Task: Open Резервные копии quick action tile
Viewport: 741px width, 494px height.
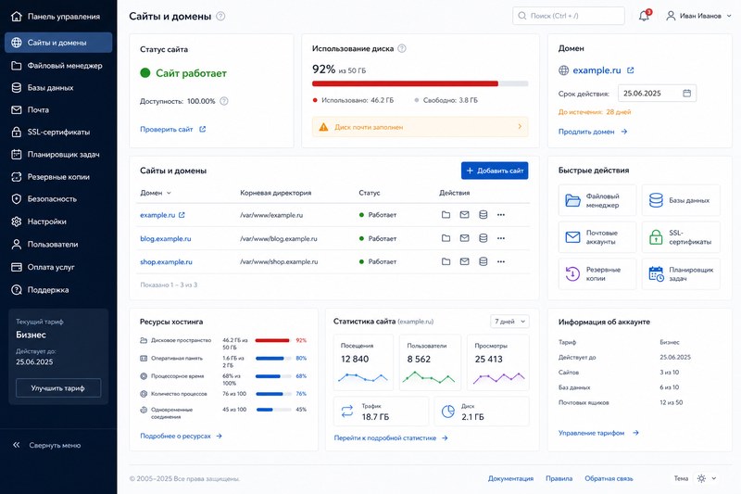Action: [597, 273]
